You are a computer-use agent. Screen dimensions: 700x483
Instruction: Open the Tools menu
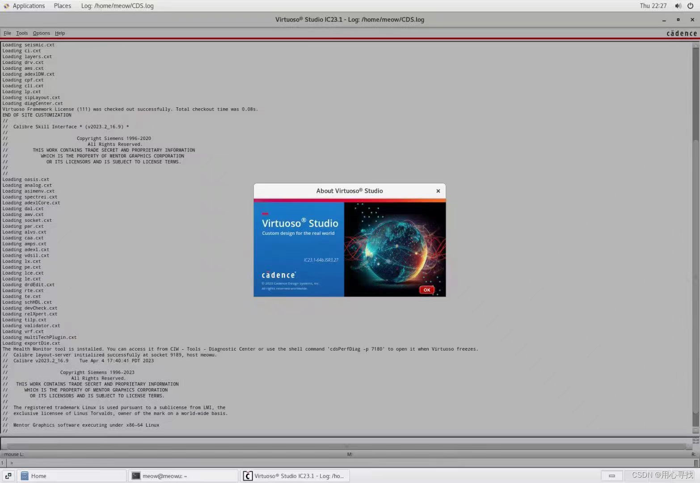[x=22, y=33]
